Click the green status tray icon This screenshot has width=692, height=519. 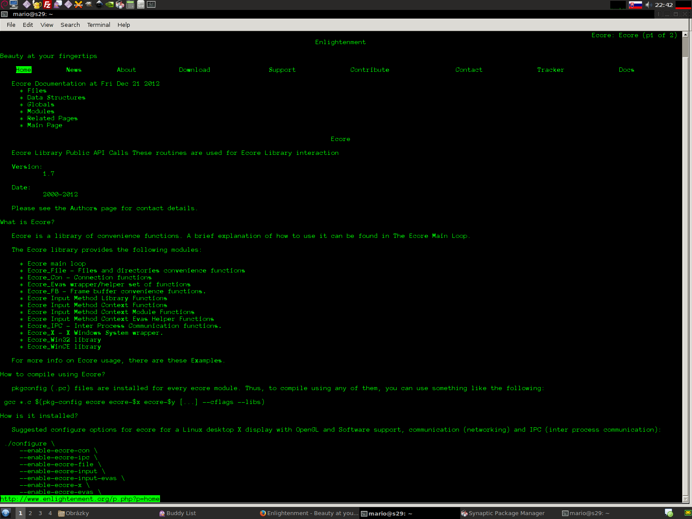[x=669, y=513]
